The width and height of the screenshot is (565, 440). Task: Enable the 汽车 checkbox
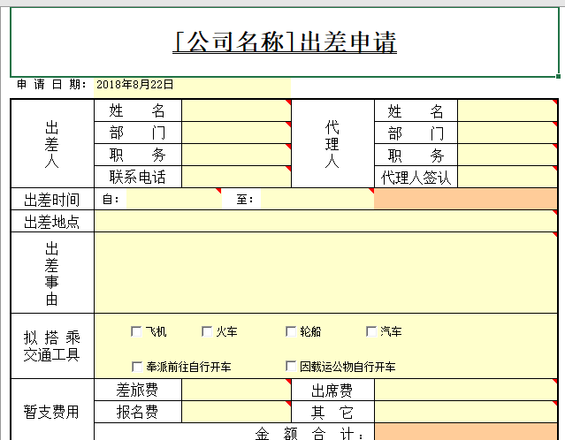371,332
